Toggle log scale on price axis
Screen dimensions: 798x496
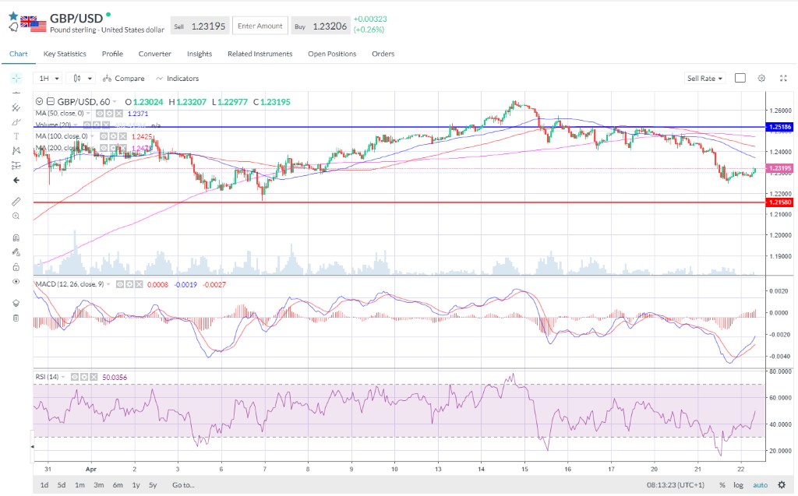[738, 485]
